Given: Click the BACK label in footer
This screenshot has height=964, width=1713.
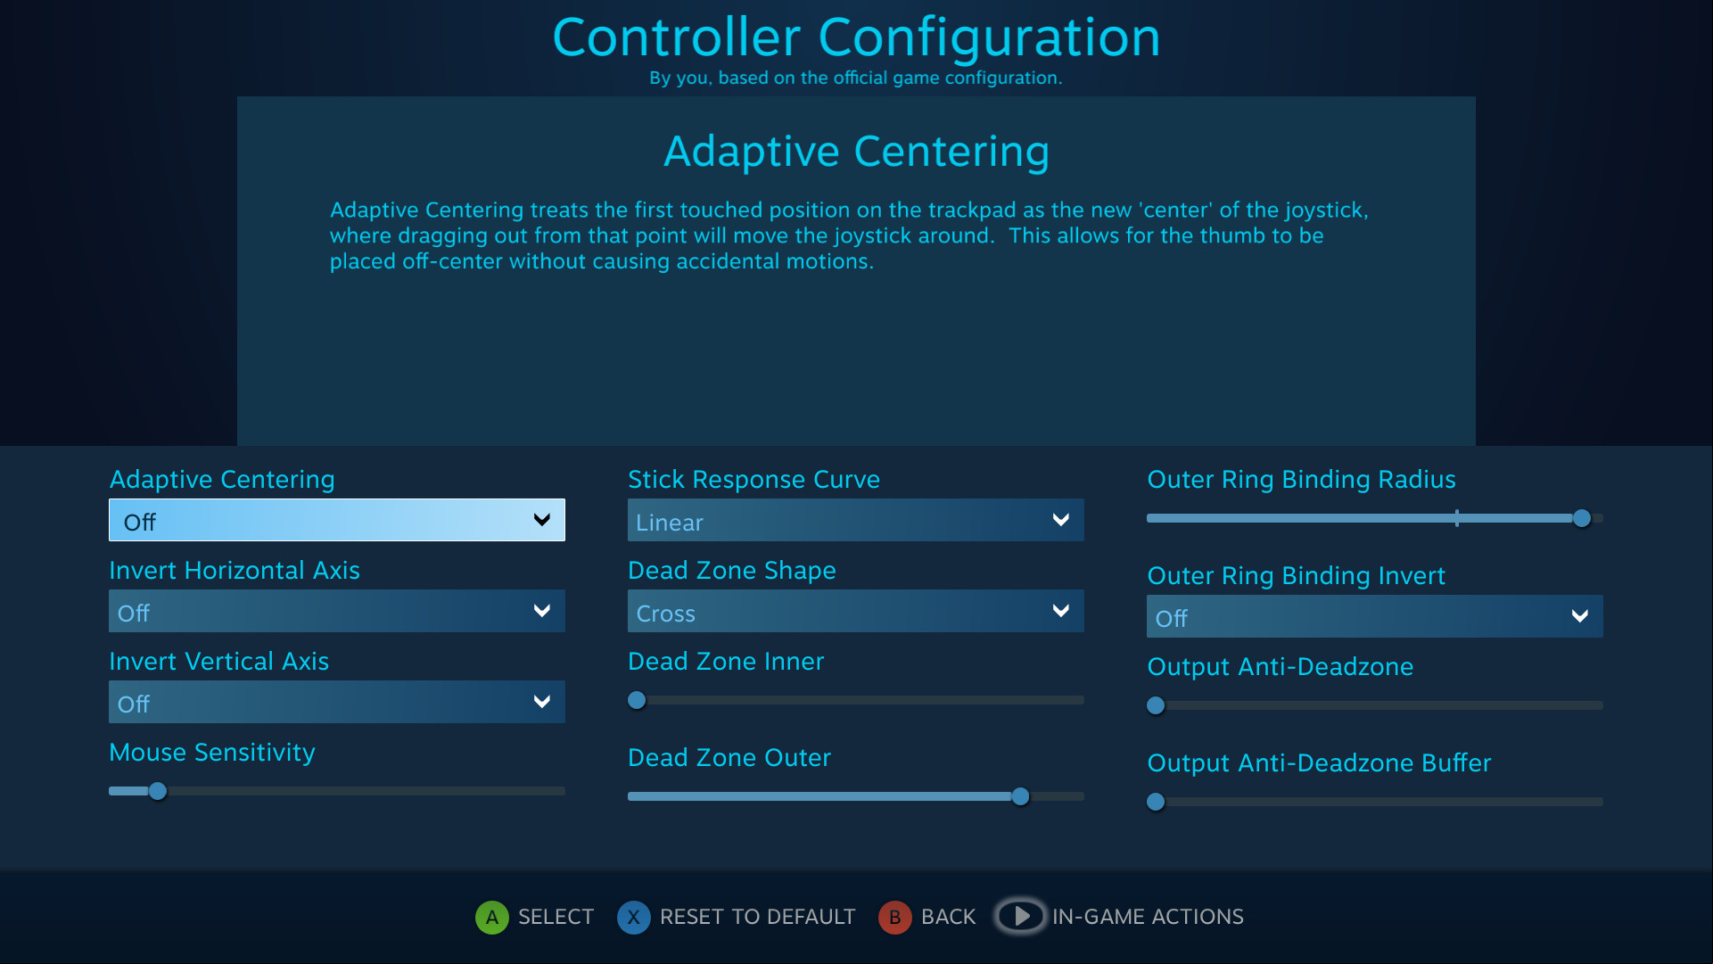Looking at the screenshot, I should pyautogui.click(x=948, y=917).
